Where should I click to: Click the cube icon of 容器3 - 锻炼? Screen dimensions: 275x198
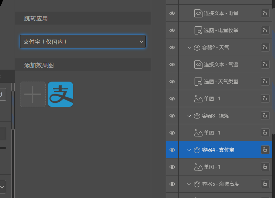[197, 116]
